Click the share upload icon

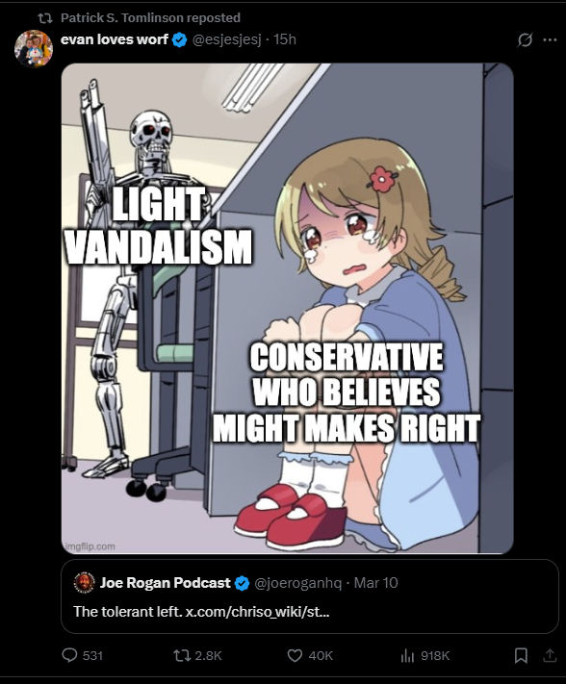(x=550, y=655)
